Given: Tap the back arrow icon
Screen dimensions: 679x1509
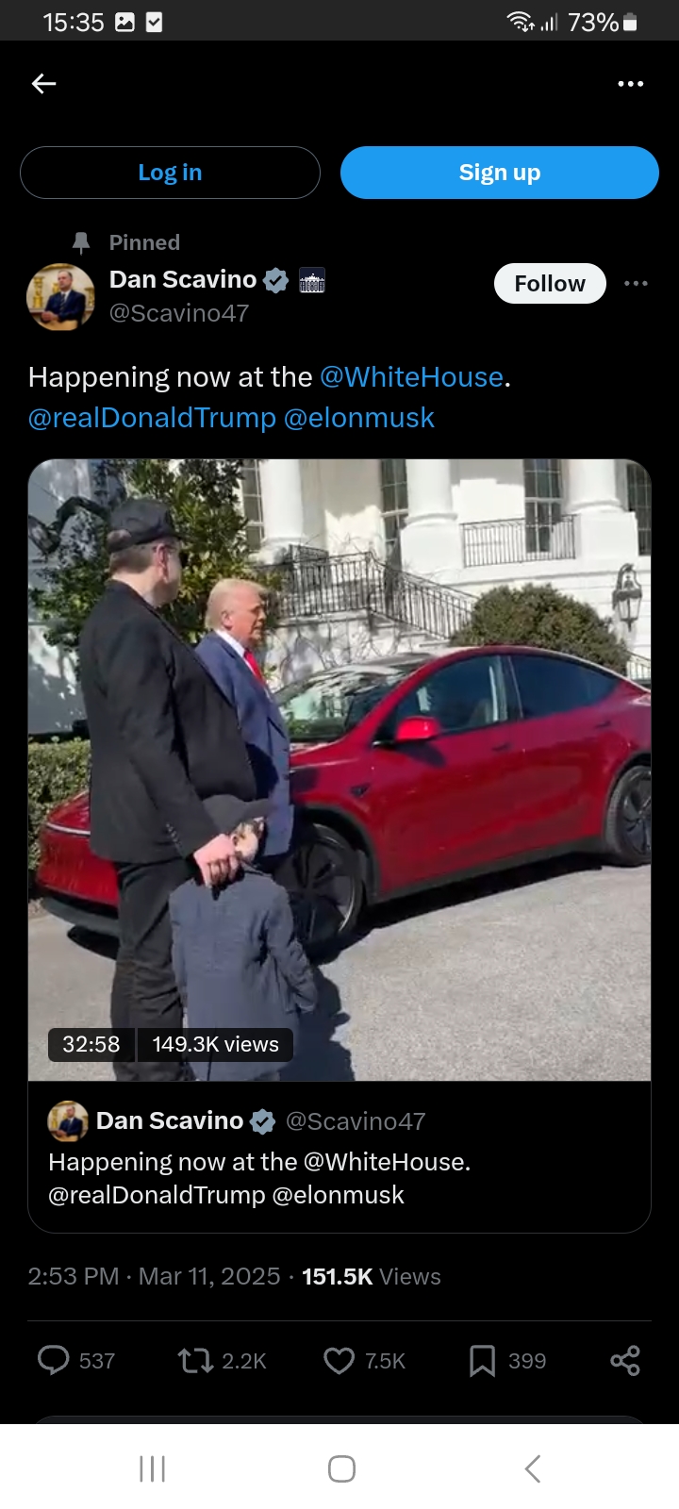Looking at the screenshot, I should click(43, 84).
